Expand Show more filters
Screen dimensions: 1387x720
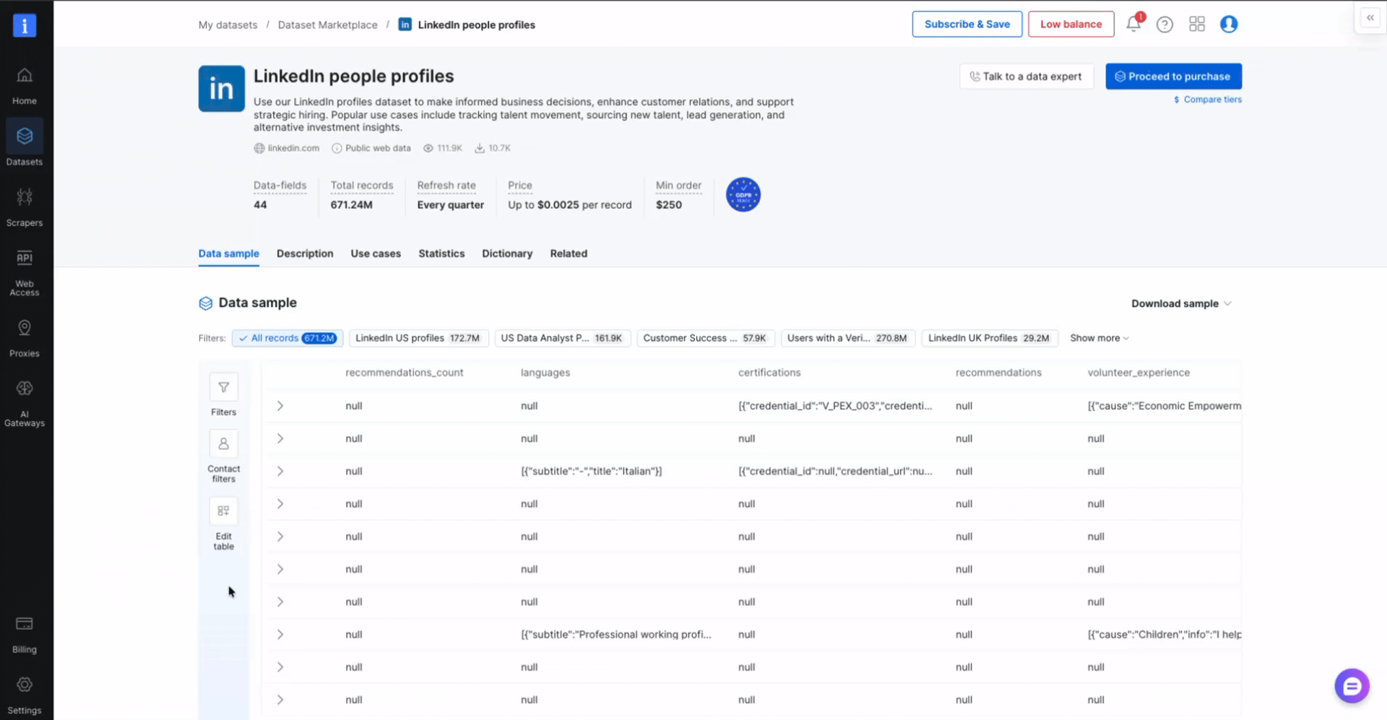(x=1099, y=338)
